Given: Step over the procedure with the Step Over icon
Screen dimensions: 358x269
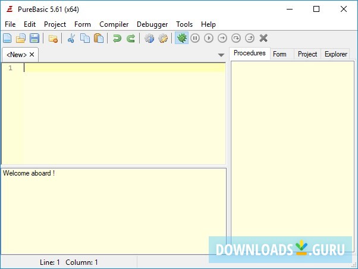Looking at the screenshot, I should [x=236, y=38].
